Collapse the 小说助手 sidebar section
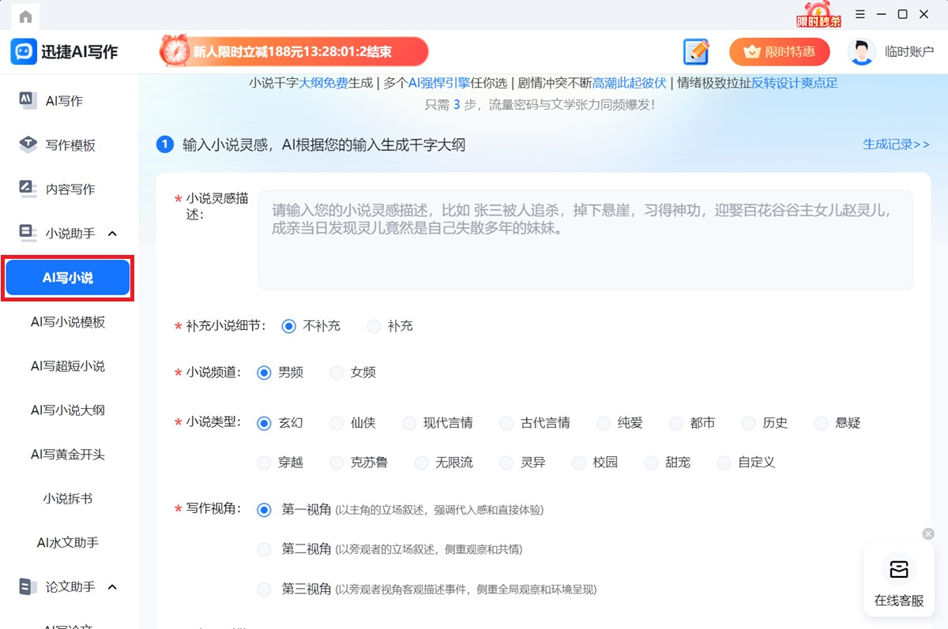The height and width of the screenshot is (629, 948). tap(112, 234)
